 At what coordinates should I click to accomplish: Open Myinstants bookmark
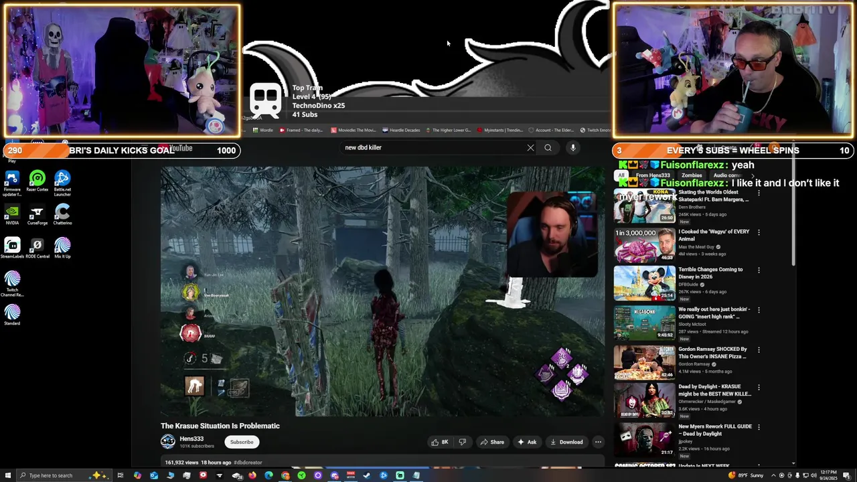tap(499, 130)
